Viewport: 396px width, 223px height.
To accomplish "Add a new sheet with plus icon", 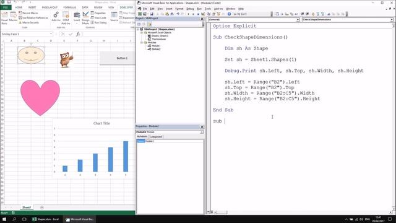I will (x=42, y=208).
